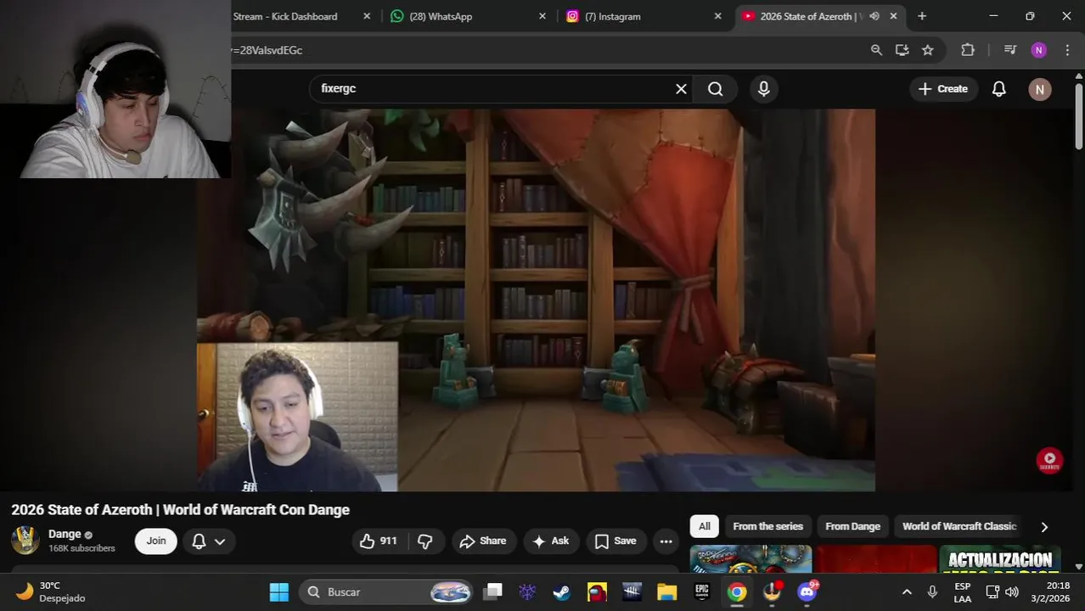Click the video player area
This screenshot has height=611, width=1085.
click(536, 300)
